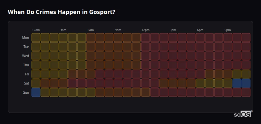Viewport: 261px width, 124px height.
Task: Select the Saturday 2pm heatmap cell
Action: point(164,83)
